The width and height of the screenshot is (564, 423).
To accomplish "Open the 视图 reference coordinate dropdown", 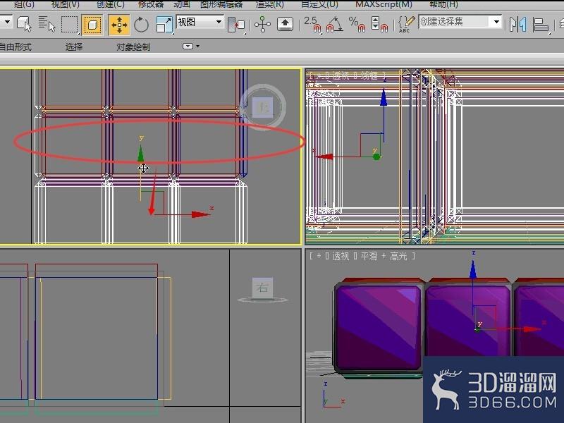I will click(x=200, y=23).
